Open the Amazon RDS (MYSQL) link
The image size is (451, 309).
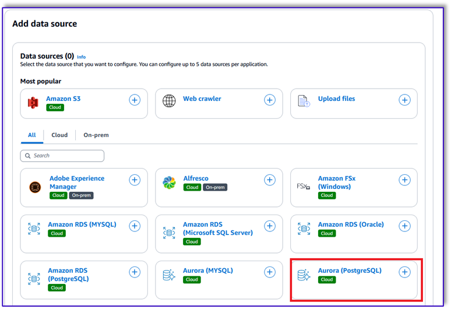(x=82, y=224)
